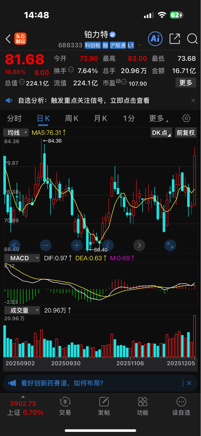Expand dropdown arrow next to L1 tag
Screen dimensions: 201x436
click(139, 45)
